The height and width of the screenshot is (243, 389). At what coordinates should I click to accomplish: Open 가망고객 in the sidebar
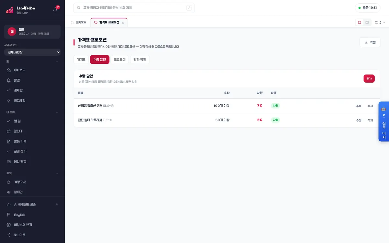tap(32, 182)
